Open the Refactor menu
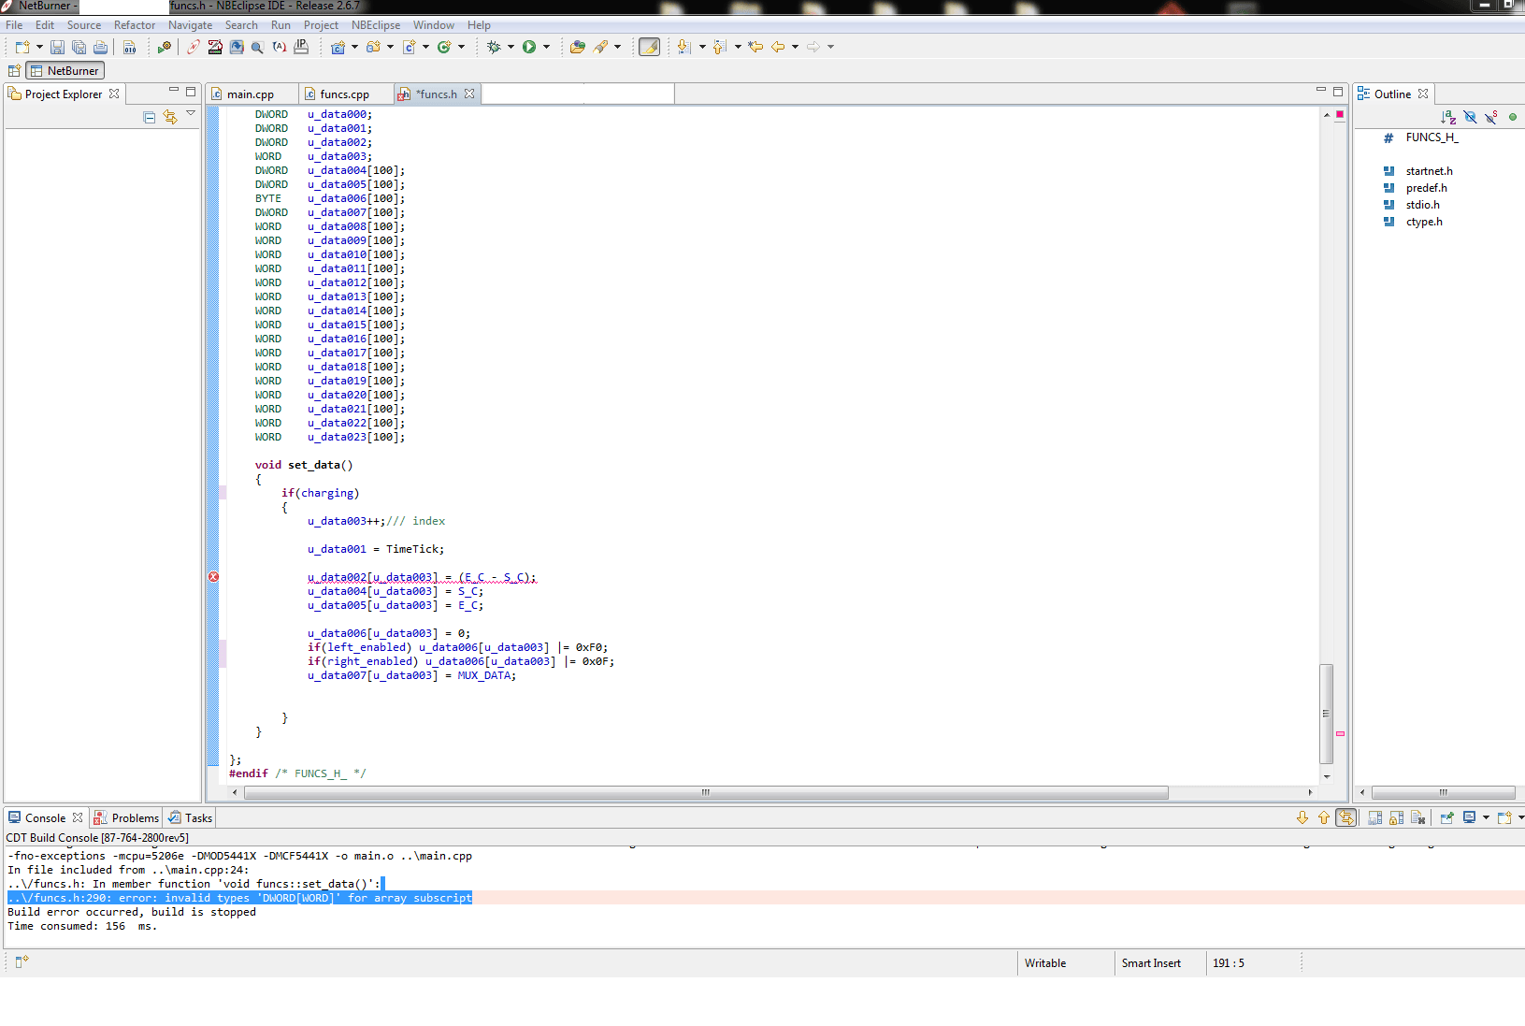The image size is (1525, 1026). point(135,25)
